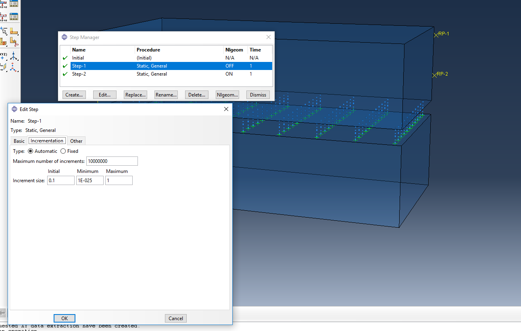Select the datum plane tool in the toolbox

coord(3,67)
